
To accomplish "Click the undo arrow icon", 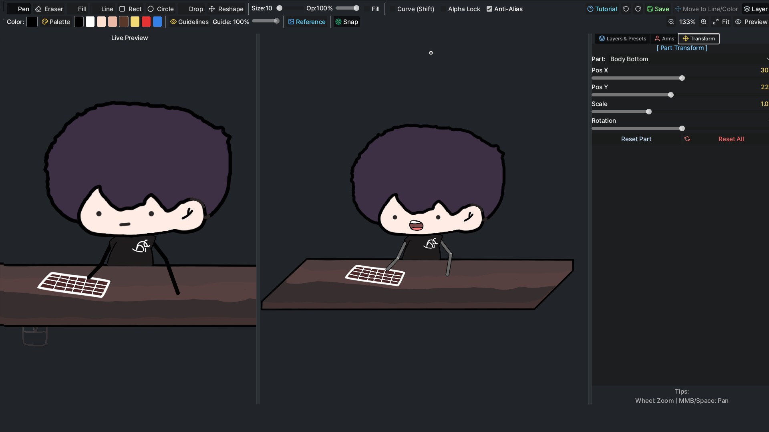I will tap(626, 9).
